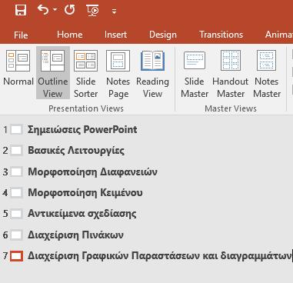The height and width of the screenshot is (283, 293).
Task: Switch to Slide Sorter view
Action: [x=85, y=73]
